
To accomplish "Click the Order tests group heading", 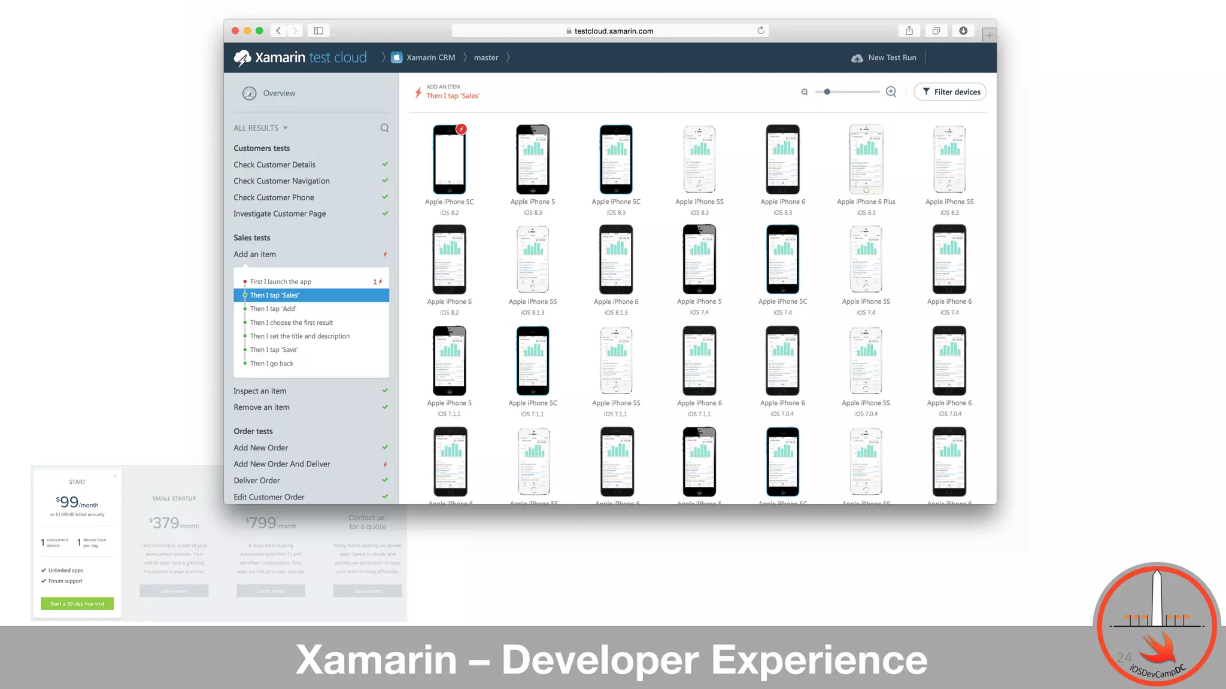I will pos(253,431).
